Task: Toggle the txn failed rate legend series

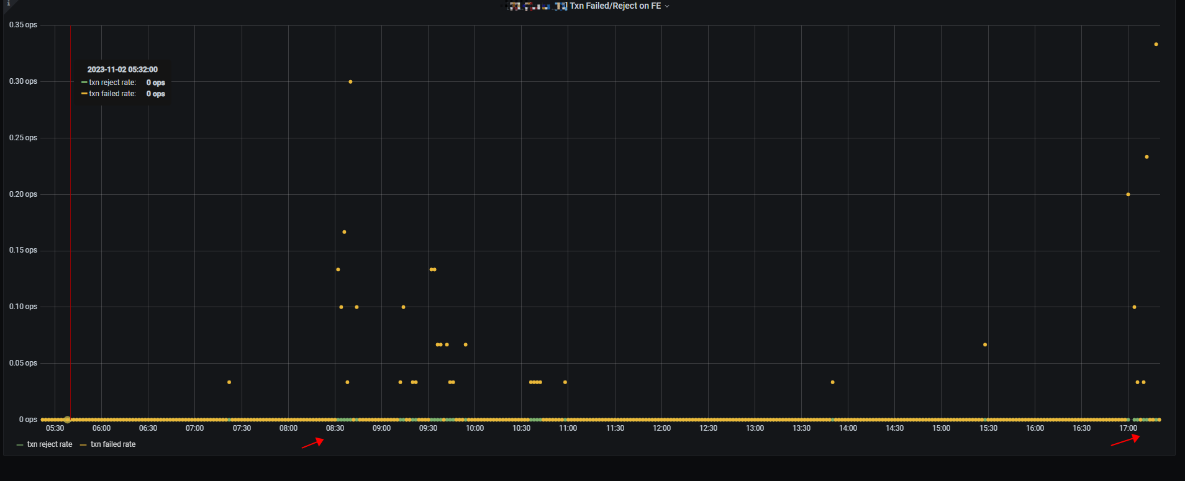Action: pos(113,444)
